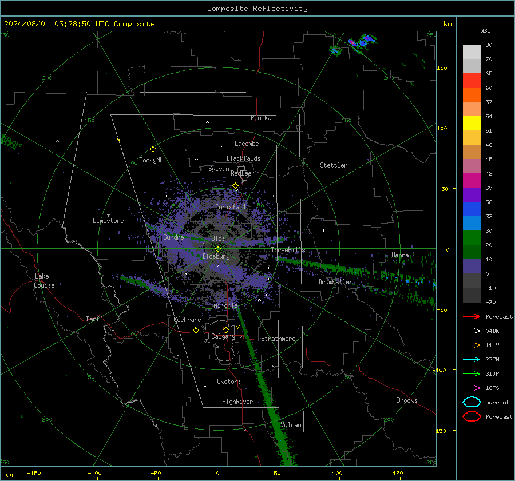The height and width of the screenshot is (481, 515).
Task: Click the white 04DK arrow icon
Action: tap(472, 331)
